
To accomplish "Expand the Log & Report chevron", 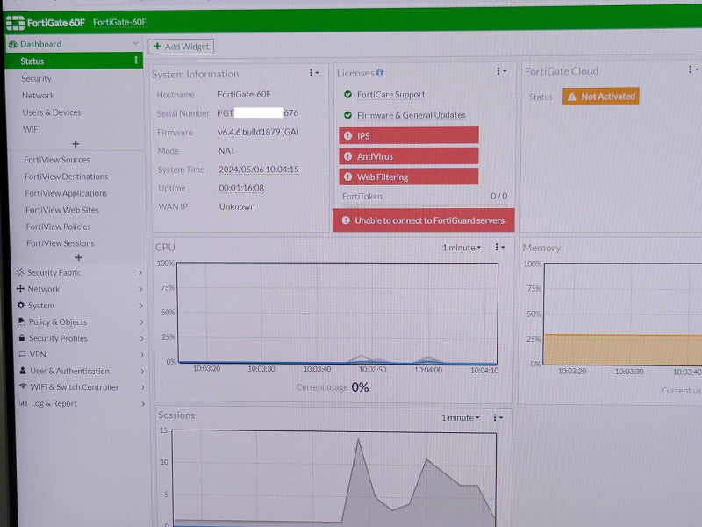I will 143,403.
